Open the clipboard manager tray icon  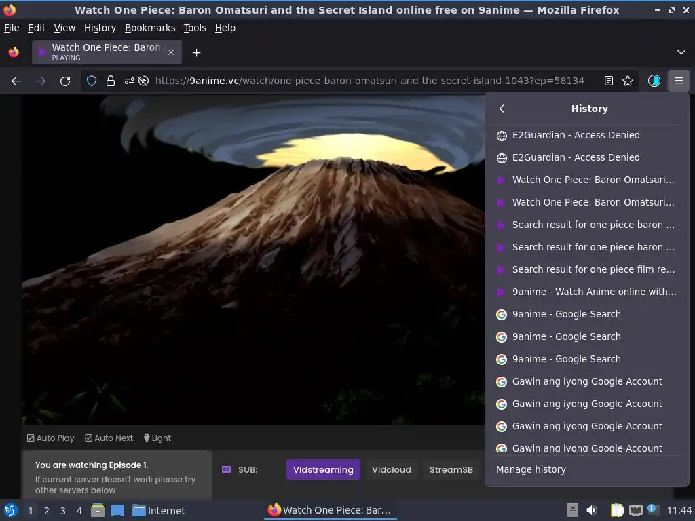(x=617, y=511)
